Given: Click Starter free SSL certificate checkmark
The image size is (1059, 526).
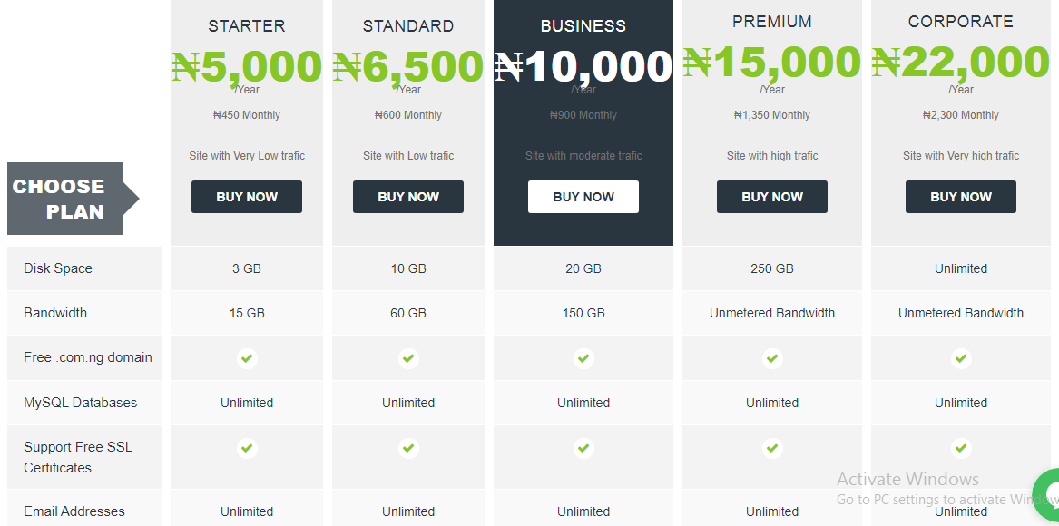Looking at the screenshot, I should tap(247, 448).
